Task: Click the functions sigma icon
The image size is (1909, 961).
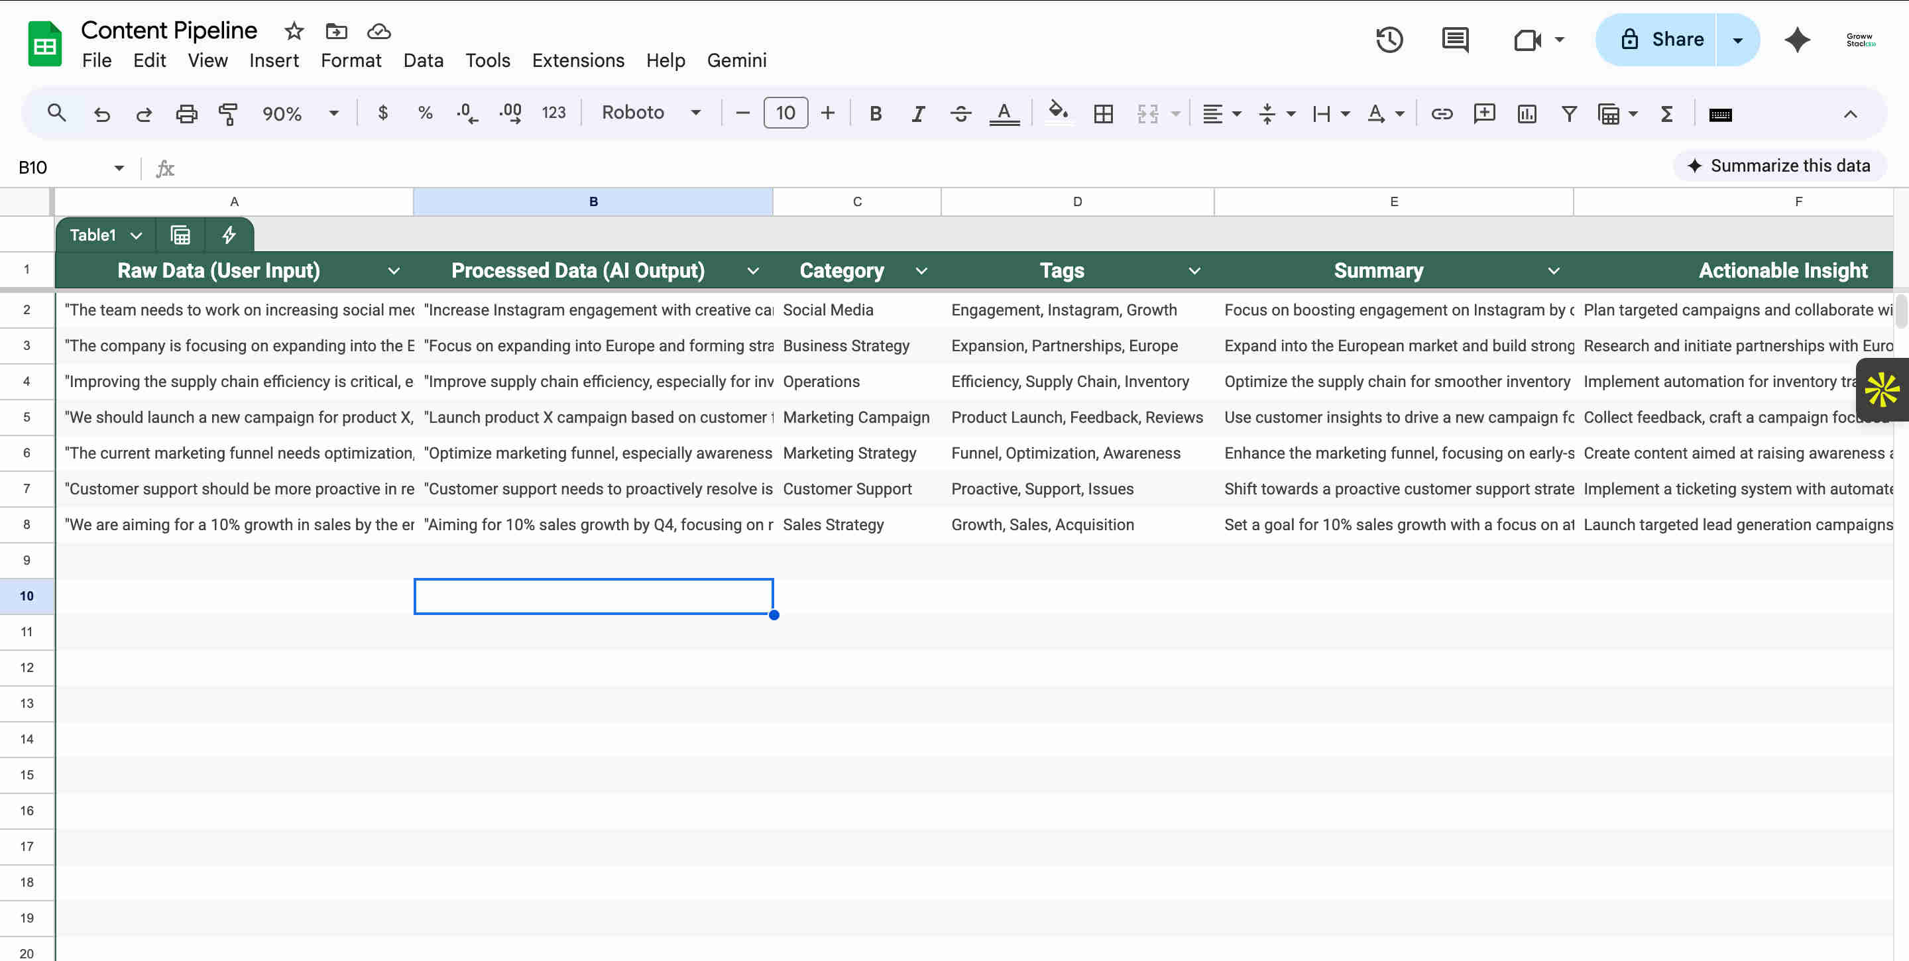Action: point(1666,113)
